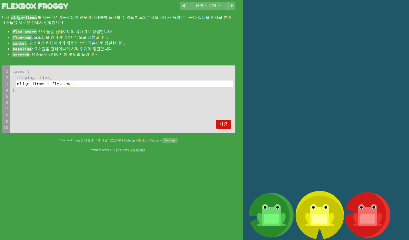Open the Codepip link
Screen dimensions: 409x240
129,140
